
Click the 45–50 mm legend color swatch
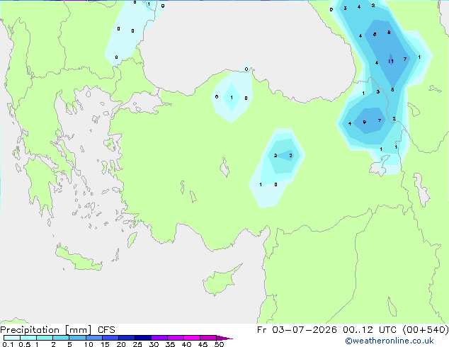[208, 338]
